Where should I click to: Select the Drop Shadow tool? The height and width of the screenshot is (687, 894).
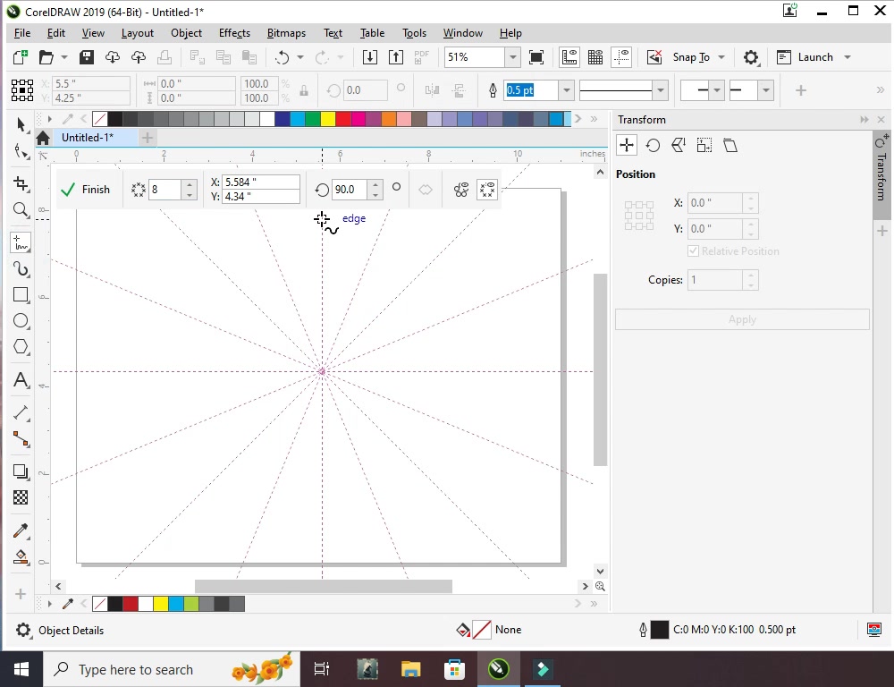[21, 471]
